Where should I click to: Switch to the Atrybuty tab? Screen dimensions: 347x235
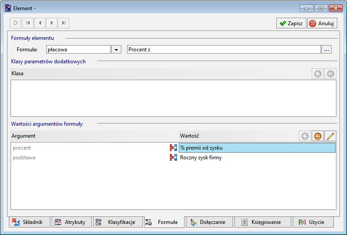72,222
